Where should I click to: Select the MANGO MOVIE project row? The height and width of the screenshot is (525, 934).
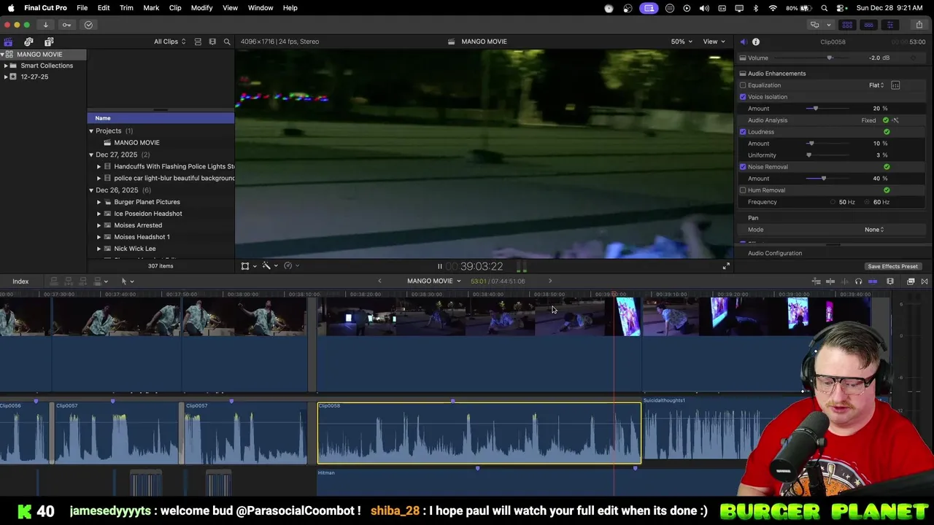(161, 143)
